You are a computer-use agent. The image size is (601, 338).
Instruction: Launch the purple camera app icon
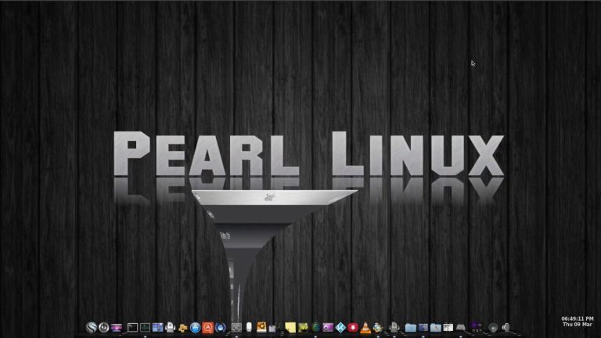point(328,327)
